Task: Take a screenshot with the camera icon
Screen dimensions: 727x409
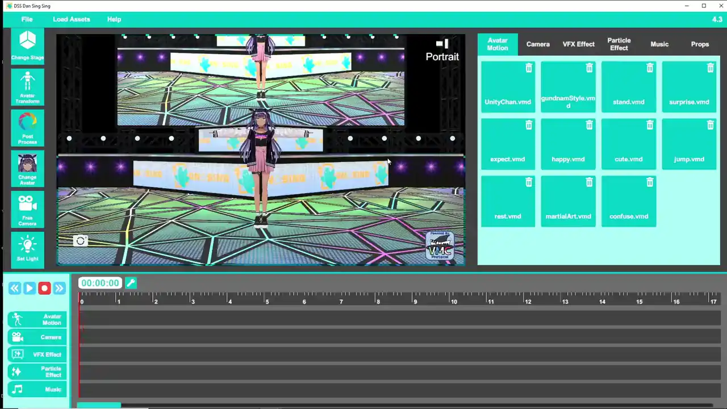Action: (81, 241)
